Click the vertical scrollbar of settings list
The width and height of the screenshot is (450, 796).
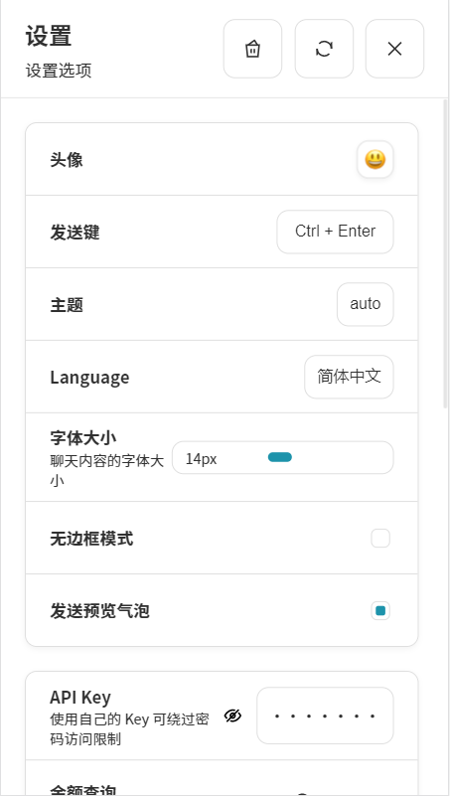click(445, 253)
